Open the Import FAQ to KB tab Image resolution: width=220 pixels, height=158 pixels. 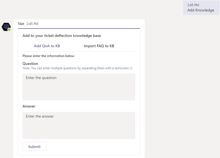point(99,46)
